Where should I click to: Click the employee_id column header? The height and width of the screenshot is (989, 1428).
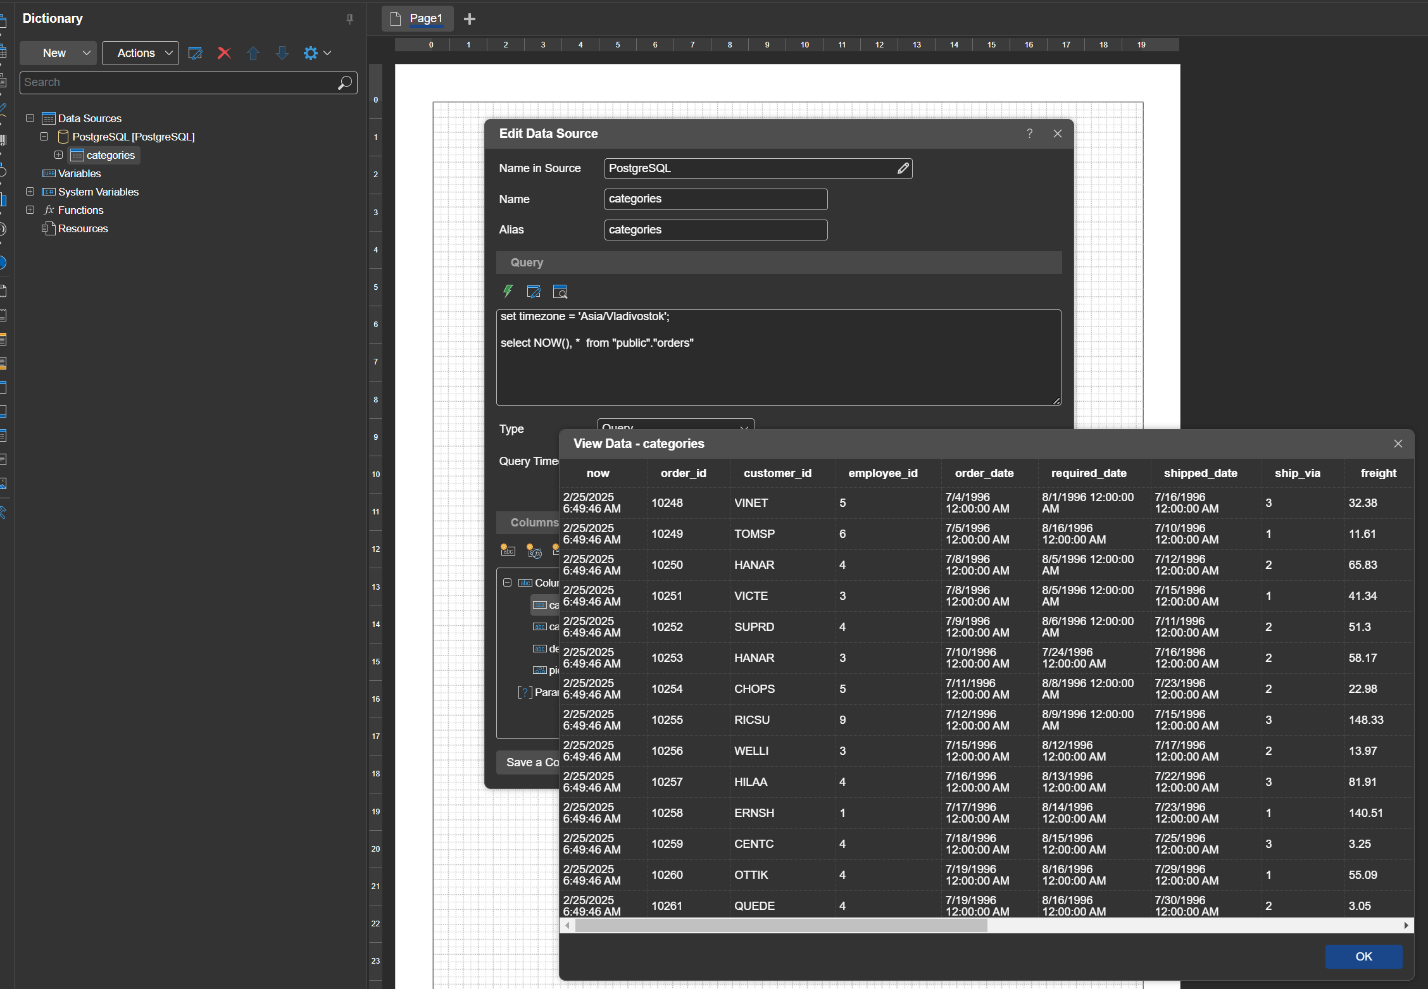click(883, 473)
